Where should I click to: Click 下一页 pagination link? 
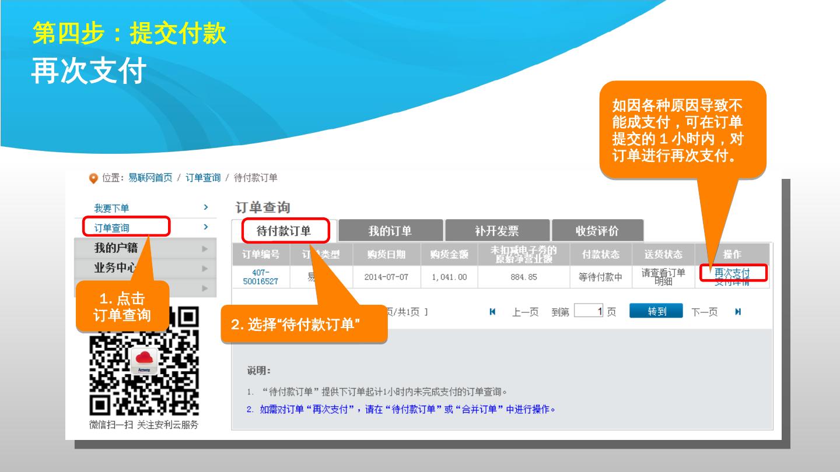[704, 312]
